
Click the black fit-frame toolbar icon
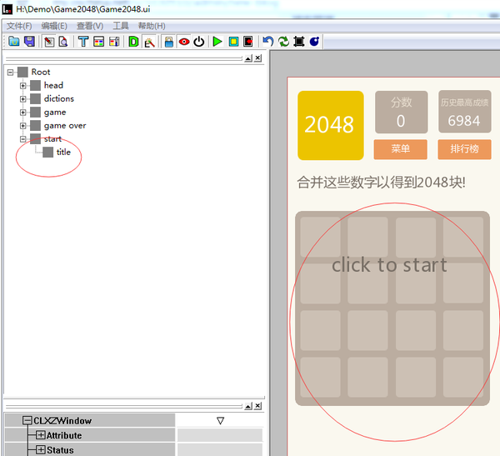(x=299, y=42)
